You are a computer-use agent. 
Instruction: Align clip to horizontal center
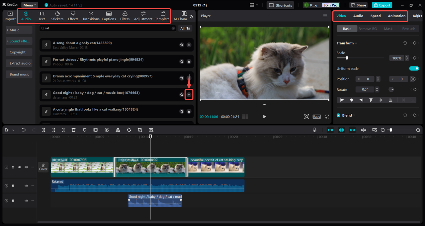(x=352, y=100)
